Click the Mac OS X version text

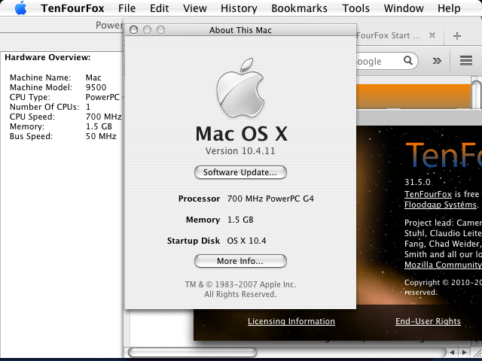[240, 150]
